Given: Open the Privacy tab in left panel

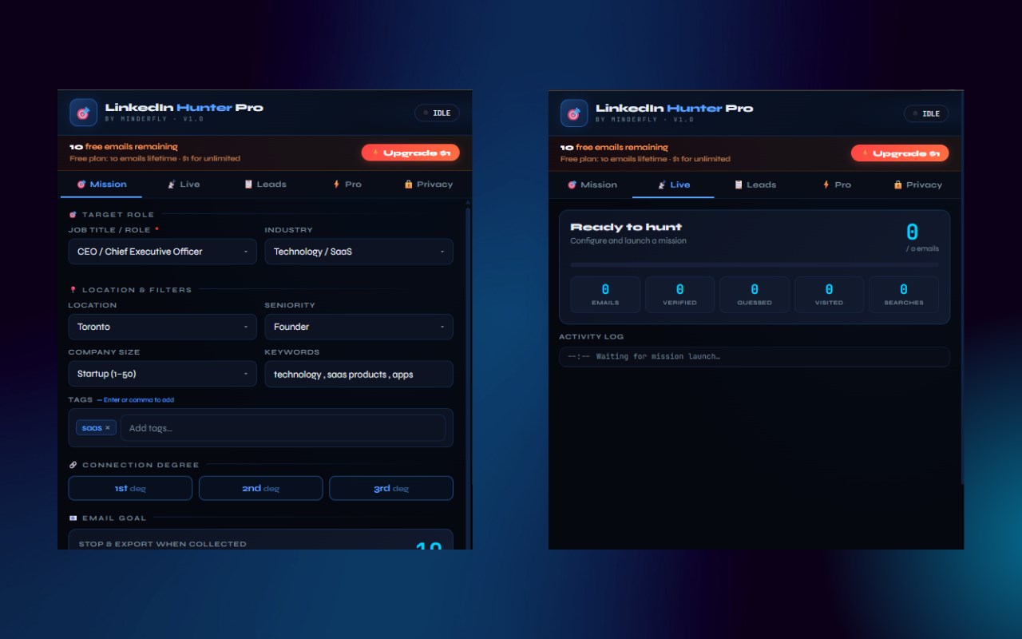Looking at the screenshot, I should click(x=429, y=185).
